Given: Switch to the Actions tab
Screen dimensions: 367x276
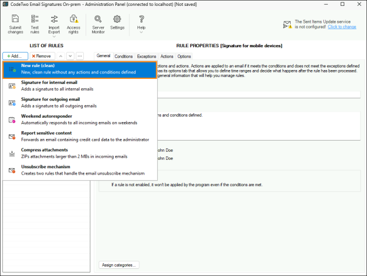Looking at the screenshot, I should click(167, 56).
